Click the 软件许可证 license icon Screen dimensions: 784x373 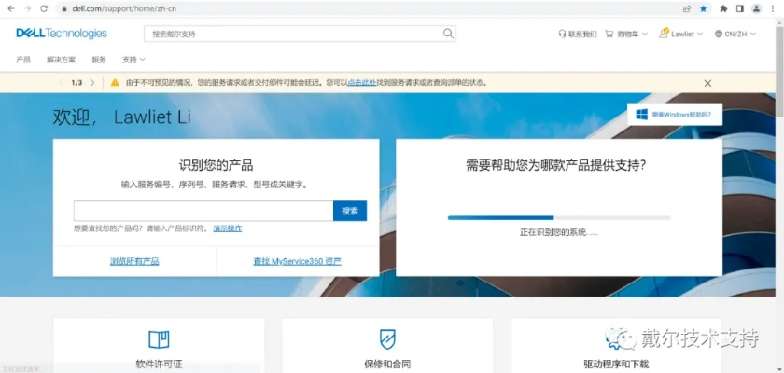[x=159, y=338]
